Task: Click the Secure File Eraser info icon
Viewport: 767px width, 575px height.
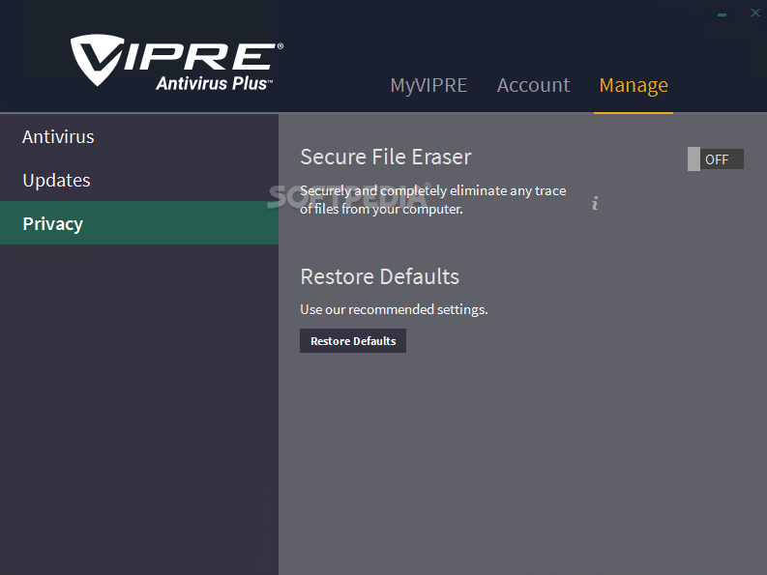Action: click(595, 203)
